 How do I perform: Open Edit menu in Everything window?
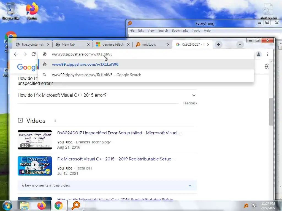pyautogui.click(x=141, y=30)
